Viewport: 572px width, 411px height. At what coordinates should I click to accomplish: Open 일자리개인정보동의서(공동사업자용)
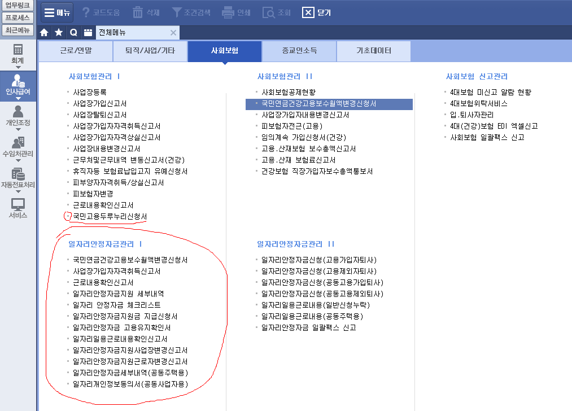point(130,384)
